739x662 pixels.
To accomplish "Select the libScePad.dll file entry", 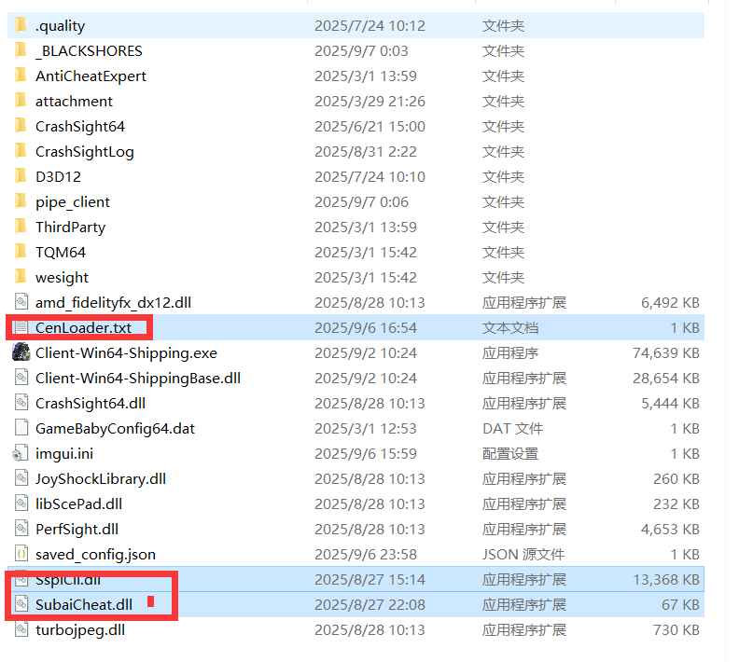I will point(78,503).
